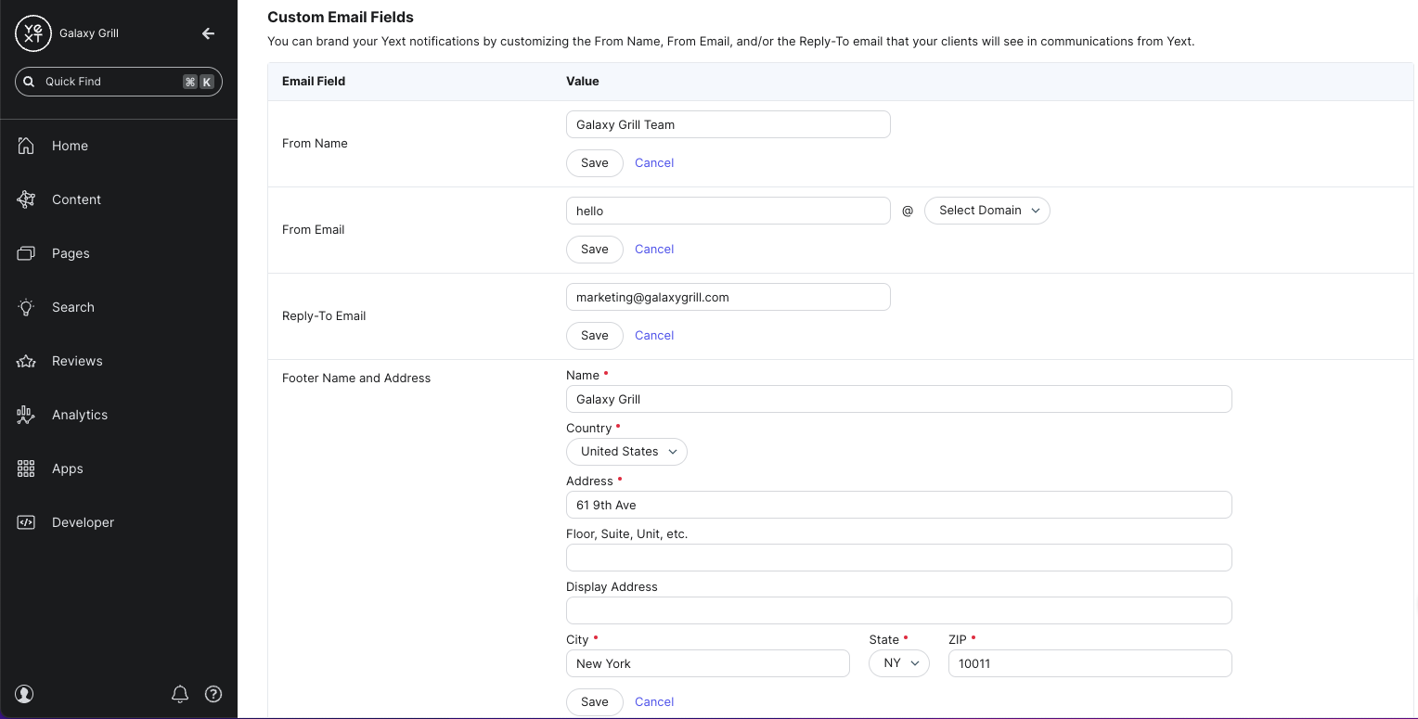Click the account profile icon at bottom left
This screenshot has width=1418, height=719.
(24, 693)
